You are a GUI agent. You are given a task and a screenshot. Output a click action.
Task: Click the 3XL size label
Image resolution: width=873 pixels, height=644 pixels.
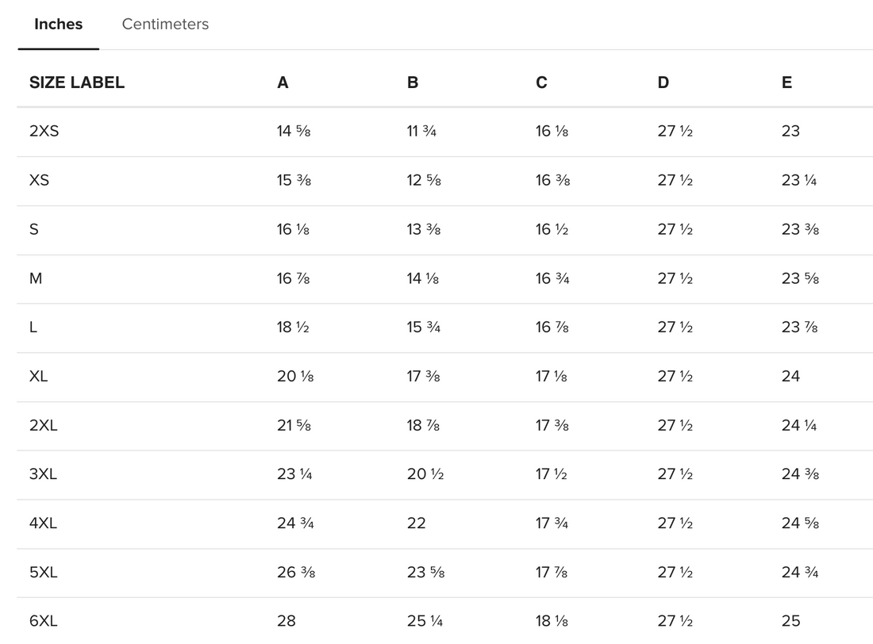(43, 474)
